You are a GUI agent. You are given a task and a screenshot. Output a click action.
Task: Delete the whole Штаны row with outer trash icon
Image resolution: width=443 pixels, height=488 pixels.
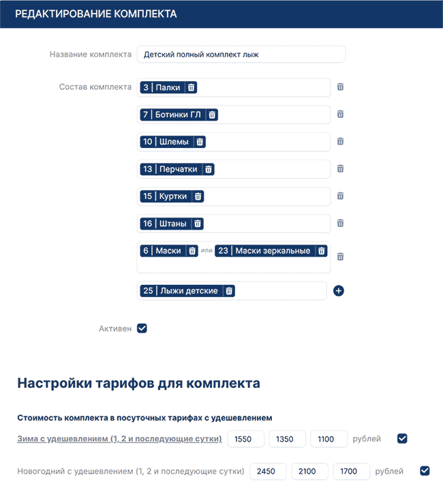(x=341, y=223)
